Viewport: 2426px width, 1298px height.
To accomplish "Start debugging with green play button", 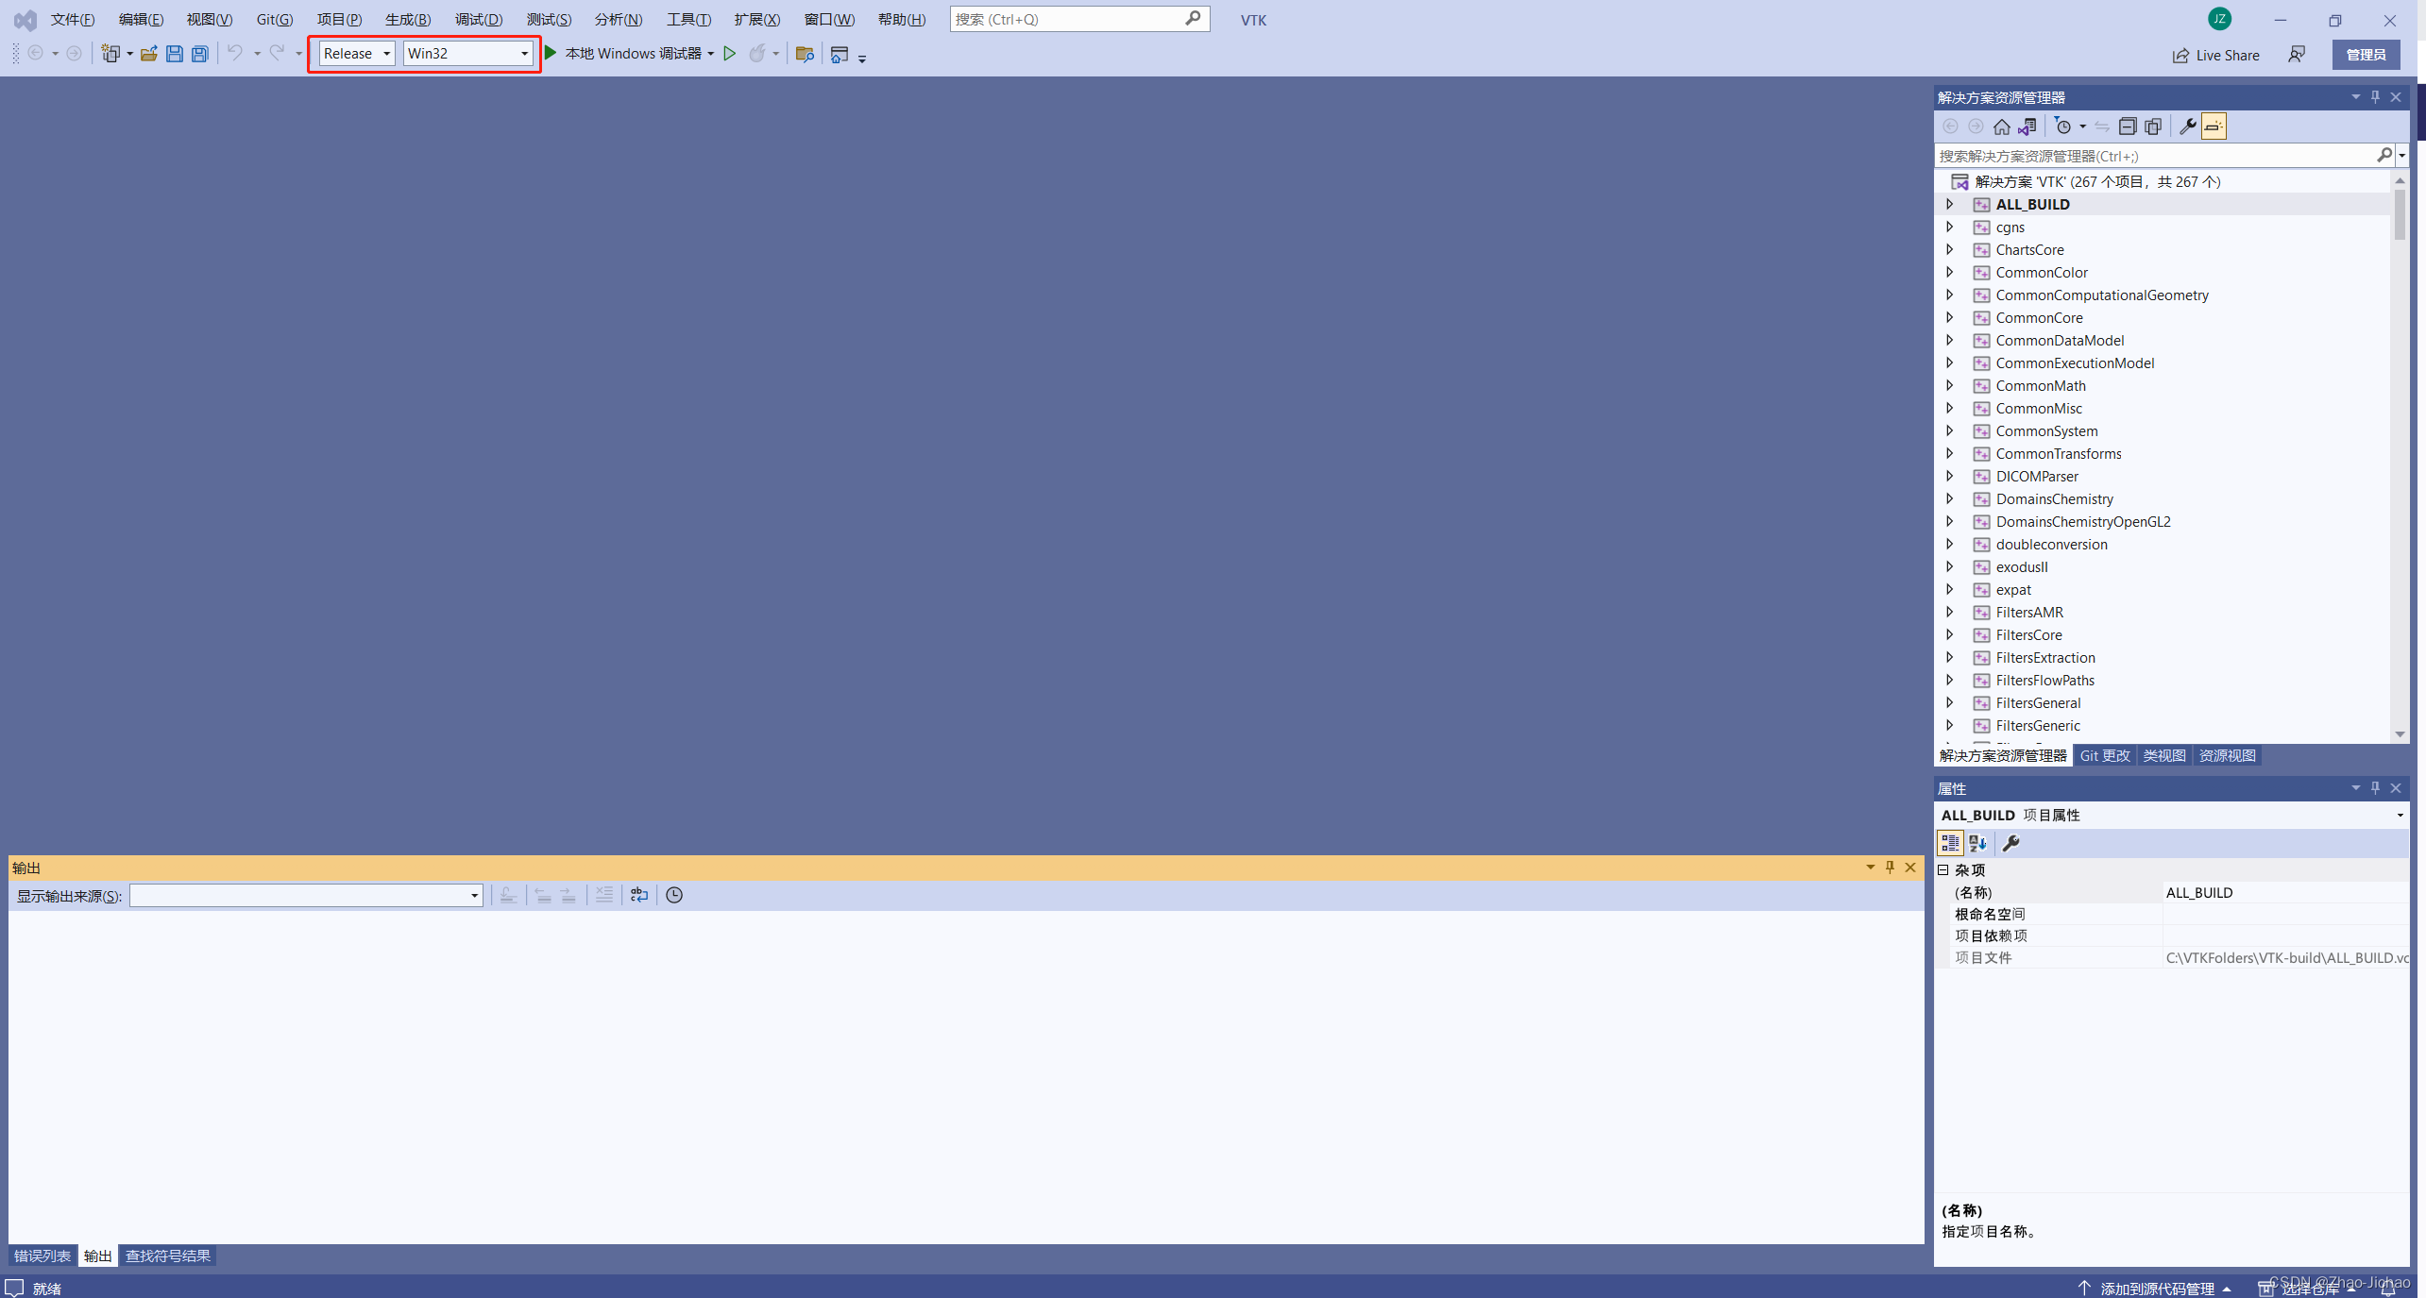I will (x=551, y=53).
